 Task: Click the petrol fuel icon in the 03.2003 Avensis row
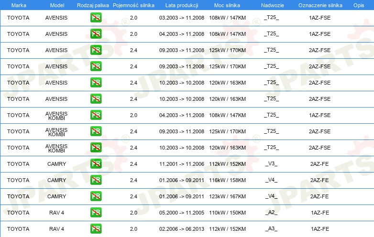(x=96, y=18)
